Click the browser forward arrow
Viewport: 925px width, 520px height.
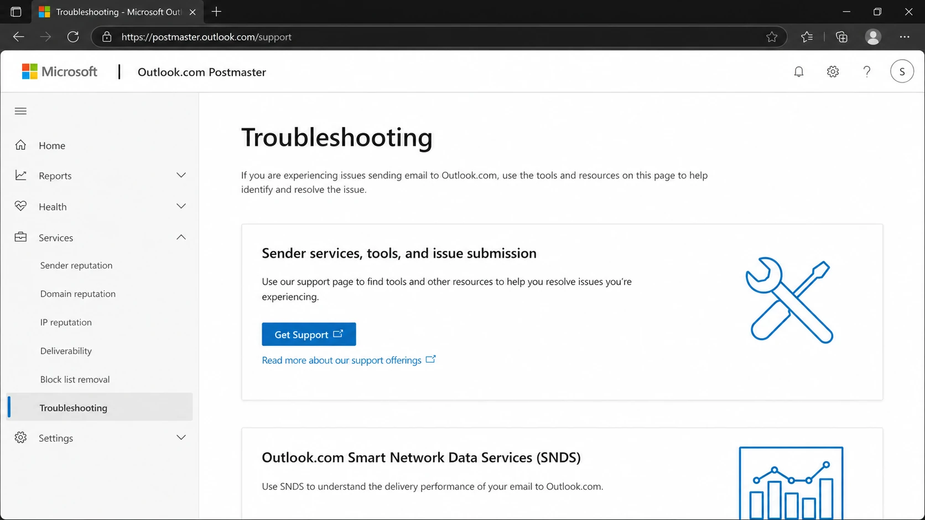tap(45, 37)
